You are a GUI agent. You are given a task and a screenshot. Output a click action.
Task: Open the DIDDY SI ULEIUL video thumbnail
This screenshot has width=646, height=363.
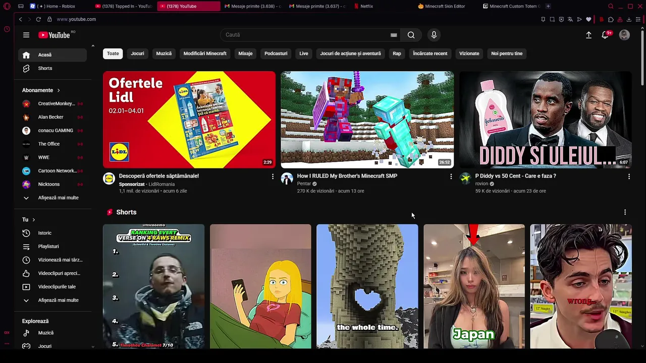pyautogui.click(x=545, y=119)
